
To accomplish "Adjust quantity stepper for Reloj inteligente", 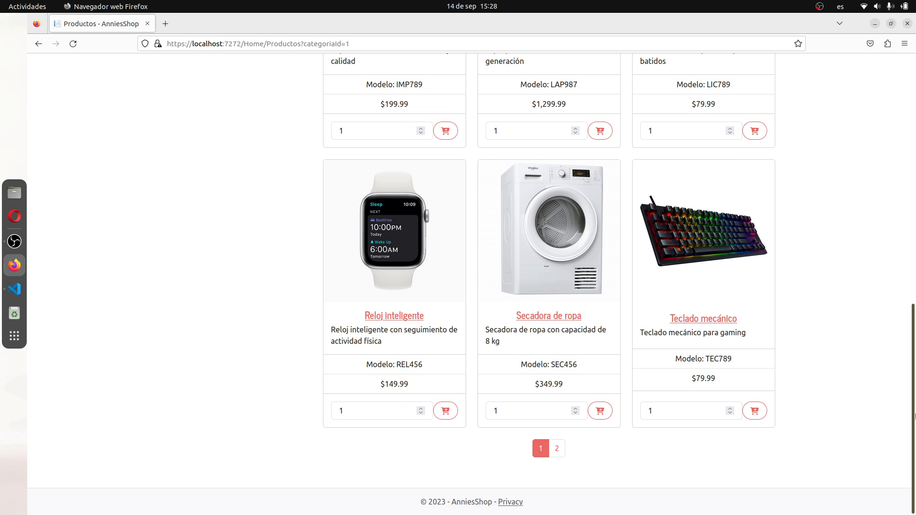I will pos(421,411).
